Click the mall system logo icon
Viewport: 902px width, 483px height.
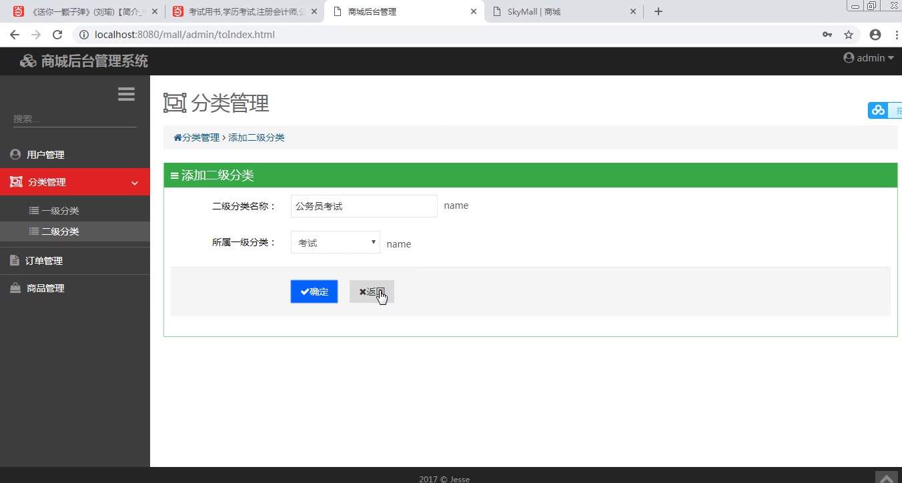[28, 61]
